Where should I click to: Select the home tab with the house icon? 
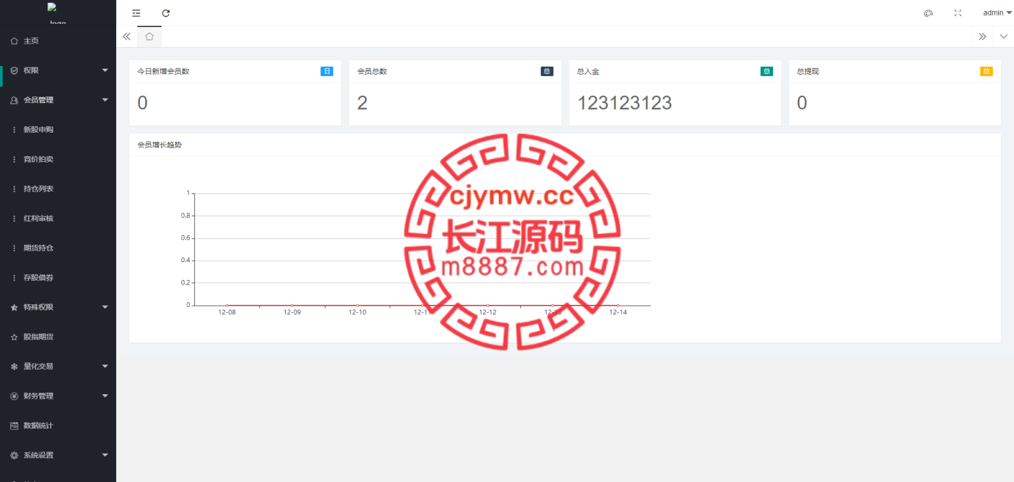(x=149, y=36)
